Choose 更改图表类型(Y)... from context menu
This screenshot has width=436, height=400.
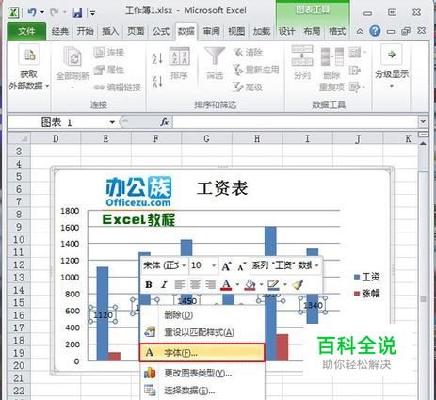point(202,373)
